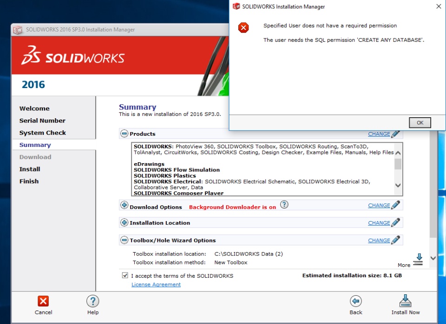
Task: Click the product list scrollbar up arrow
Action: pyautogui.click(x=398, y=153)
